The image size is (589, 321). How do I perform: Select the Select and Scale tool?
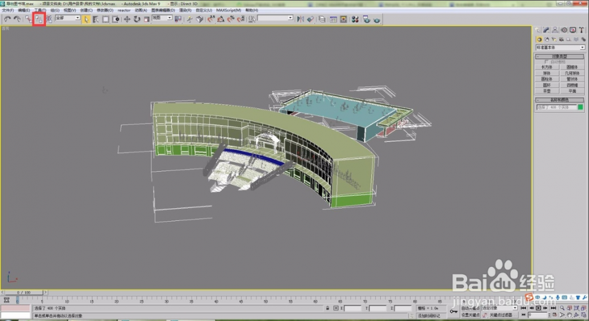pyautogui.click(x=147, y=19)
